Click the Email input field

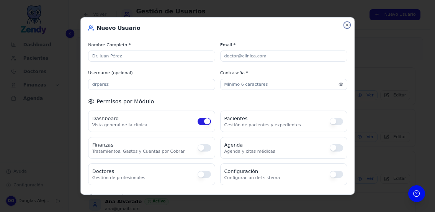(283, 56)
